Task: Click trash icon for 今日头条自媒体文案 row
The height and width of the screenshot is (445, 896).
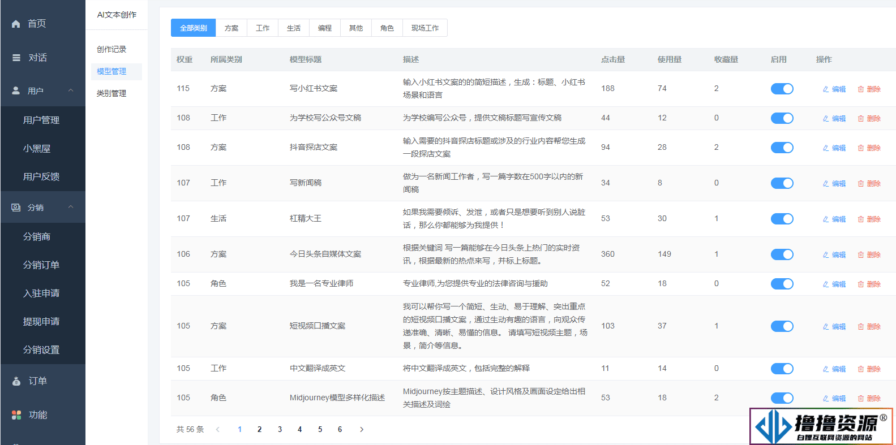Action: tap(861, 255)
